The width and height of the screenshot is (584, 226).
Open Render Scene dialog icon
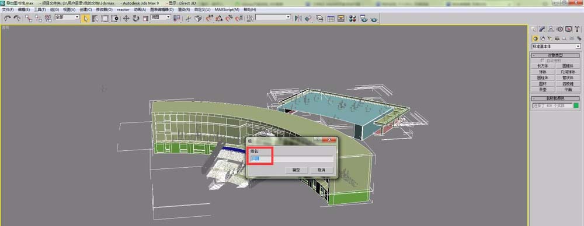pyautogui.click(x=364, y=18)
